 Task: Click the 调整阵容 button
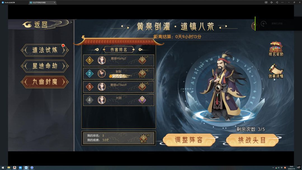coord(189,140)
